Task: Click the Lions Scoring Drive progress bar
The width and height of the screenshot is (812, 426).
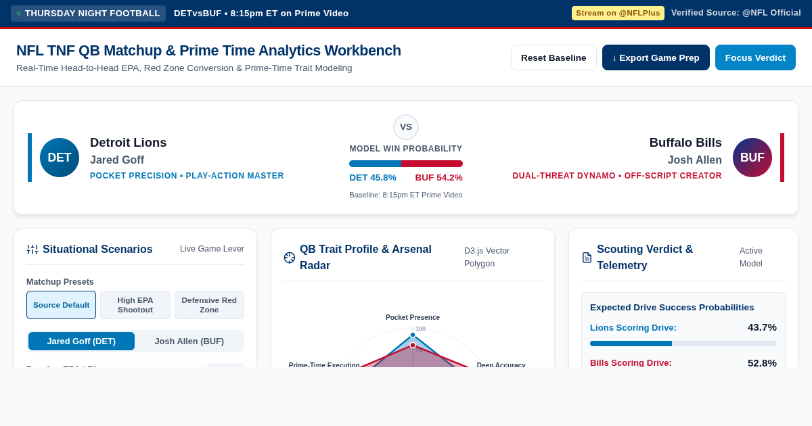Action: coord(683,344)
